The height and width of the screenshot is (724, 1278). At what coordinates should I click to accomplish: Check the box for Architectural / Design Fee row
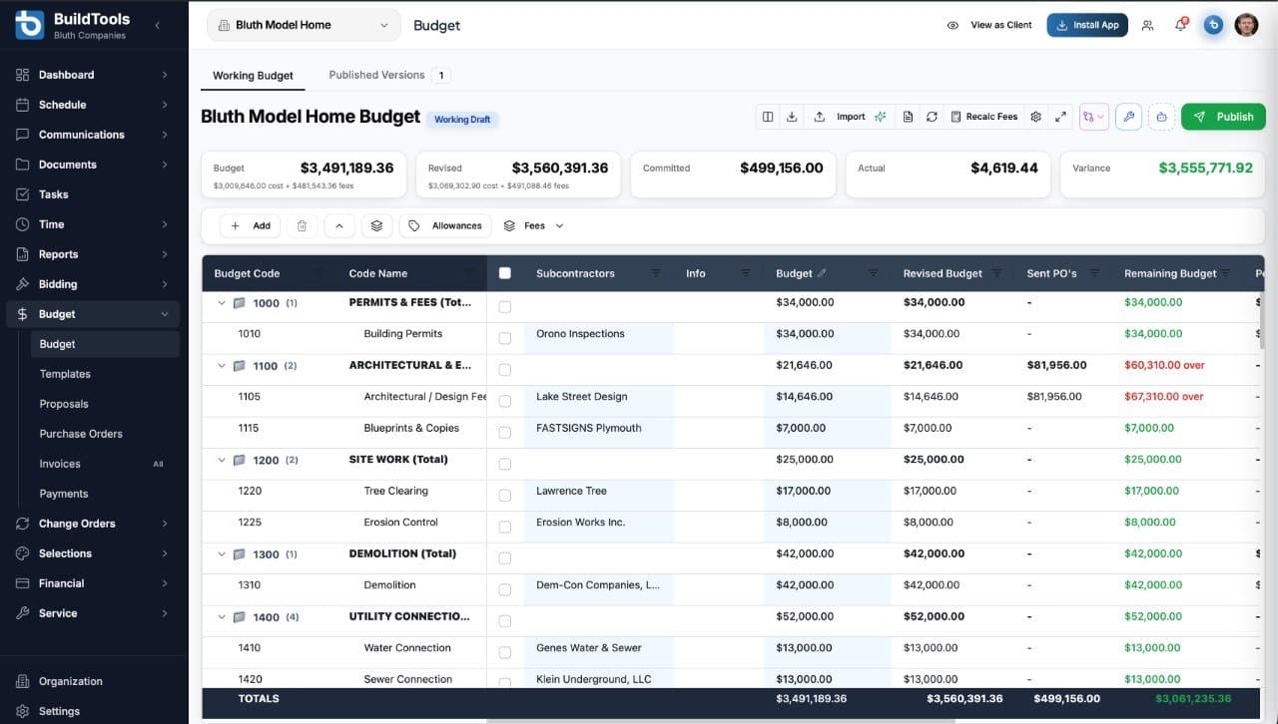point(504,401)
